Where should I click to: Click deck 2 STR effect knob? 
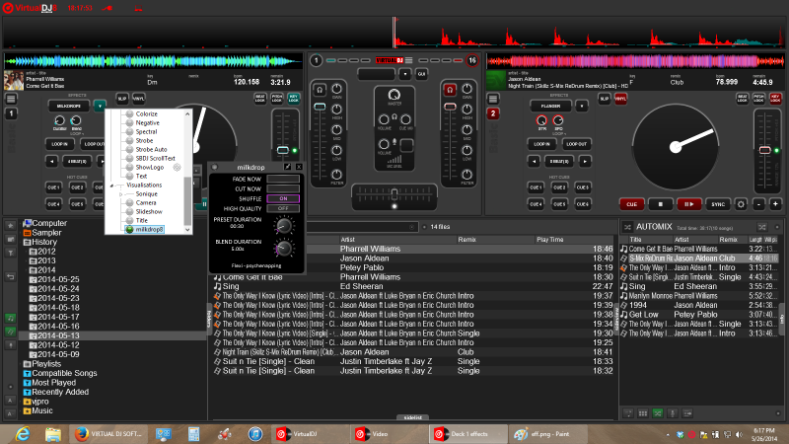click(541, 120)
